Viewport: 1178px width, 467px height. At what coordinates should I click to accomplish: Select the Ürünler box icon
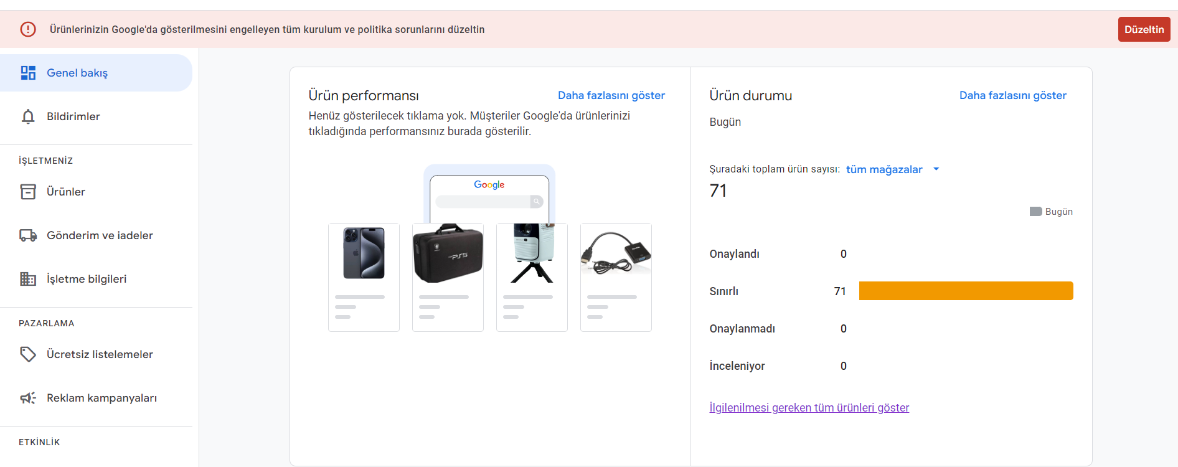28,192
